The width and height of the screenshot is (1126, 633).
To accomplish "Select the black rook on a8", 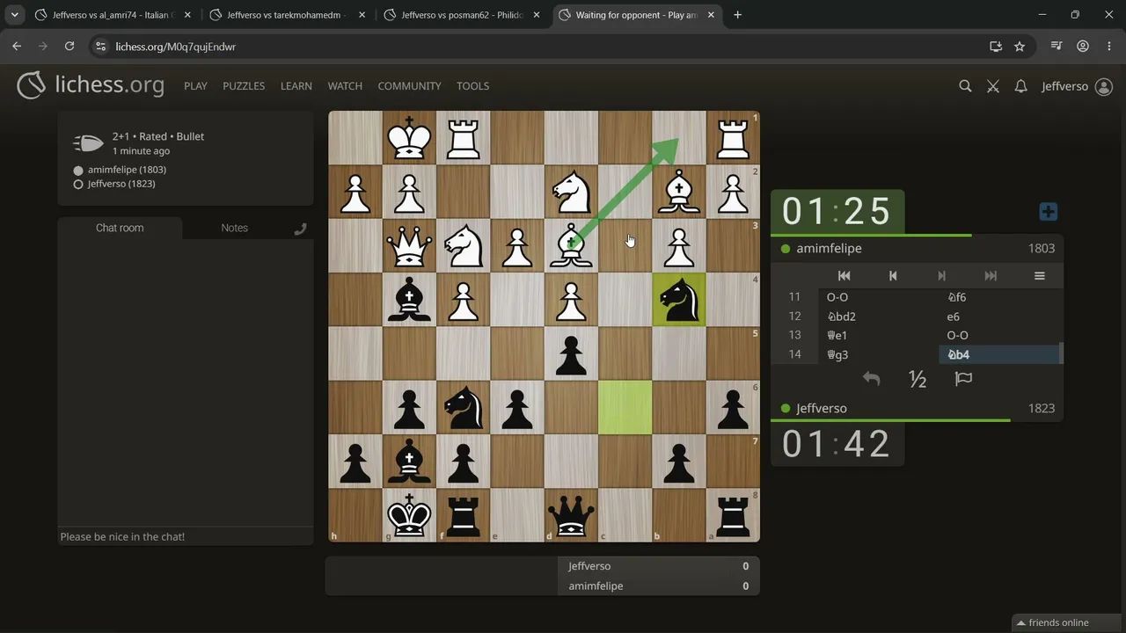I will 733,515.
